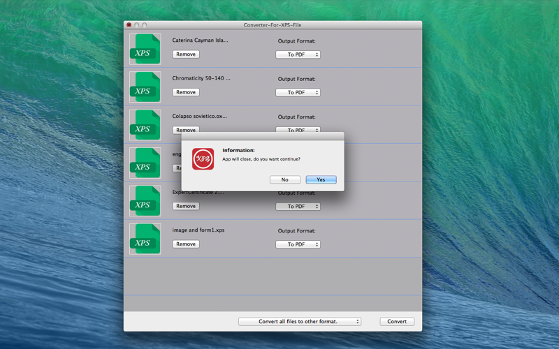Image resolution: width=559 pixels, height=349 pixels.
Task: Select XPS icon for image and form1.xps
Action: click(145, 239)
